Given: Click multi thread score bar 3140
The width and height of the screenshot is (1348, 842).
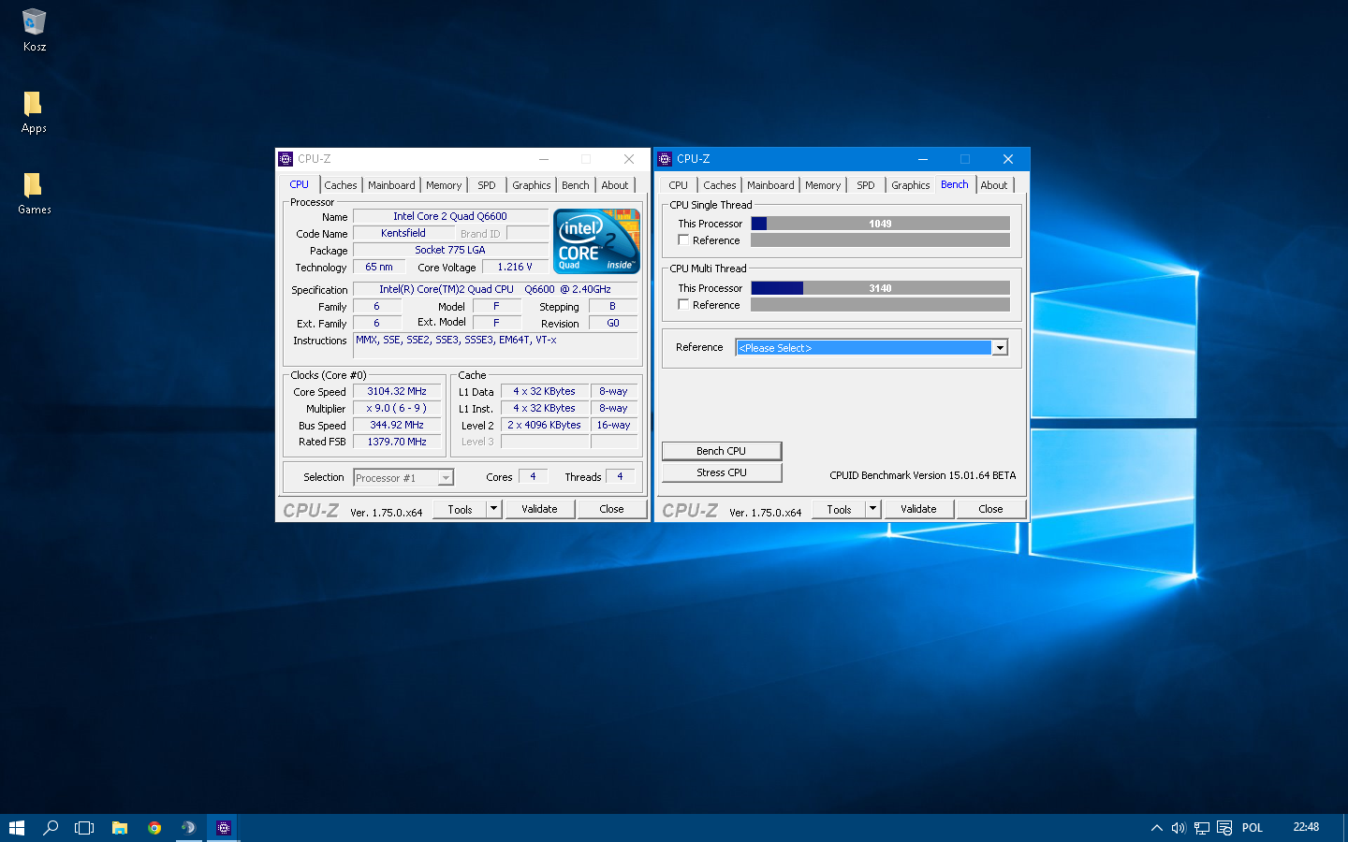Looking at the screenshot, I should click(x=880, y=288).
